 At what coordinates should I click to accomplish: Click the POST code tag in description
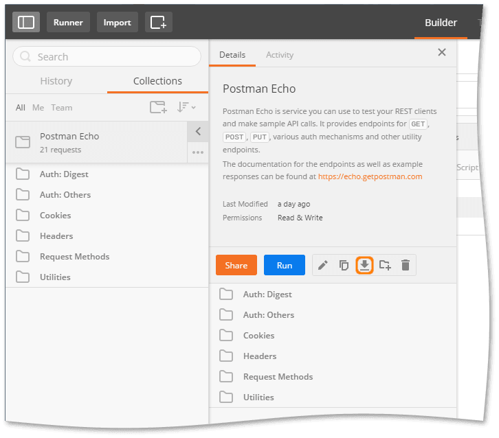tap(234, 137)
